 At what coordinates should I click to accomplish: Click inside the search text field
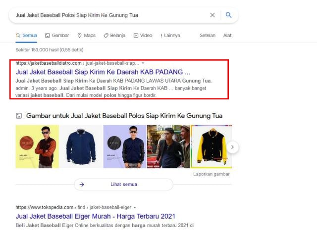point(109,15)
